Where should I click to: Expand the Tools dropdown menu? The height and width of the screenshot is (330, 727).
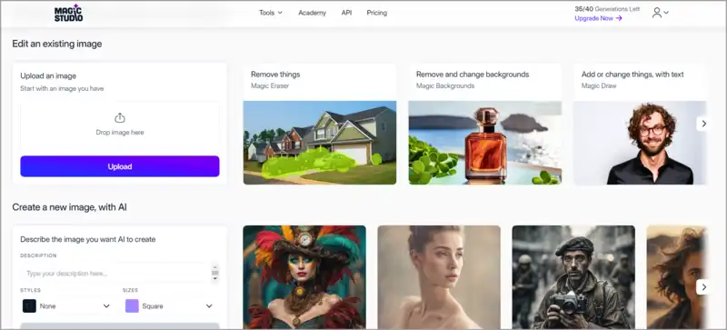tap(271, 13)
